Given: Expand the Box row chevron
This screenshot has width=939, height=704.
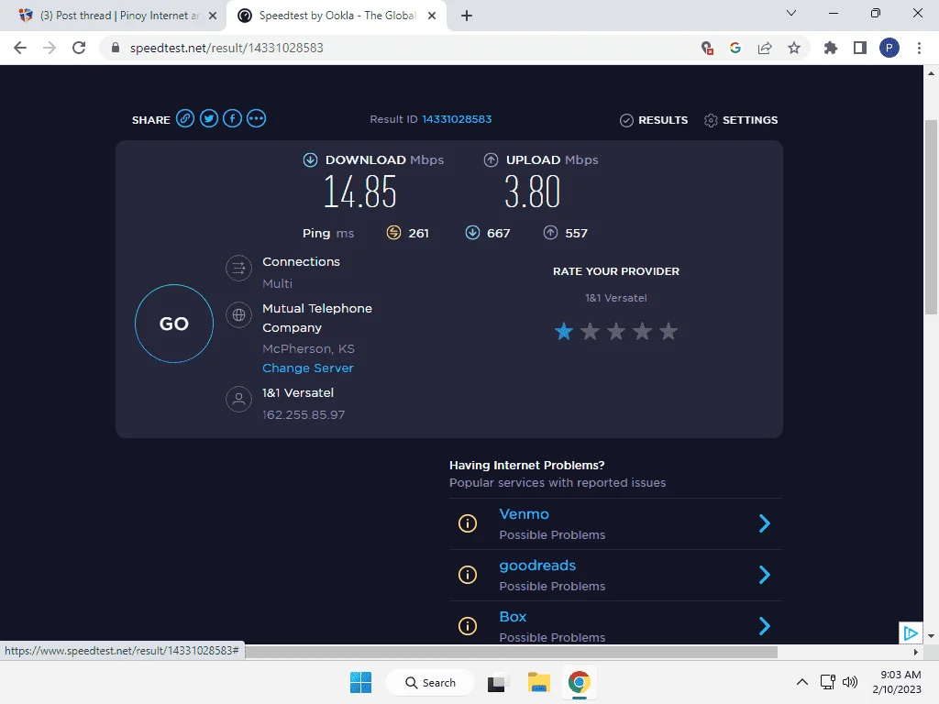Looking at the screenshot, I should point(764,626).
